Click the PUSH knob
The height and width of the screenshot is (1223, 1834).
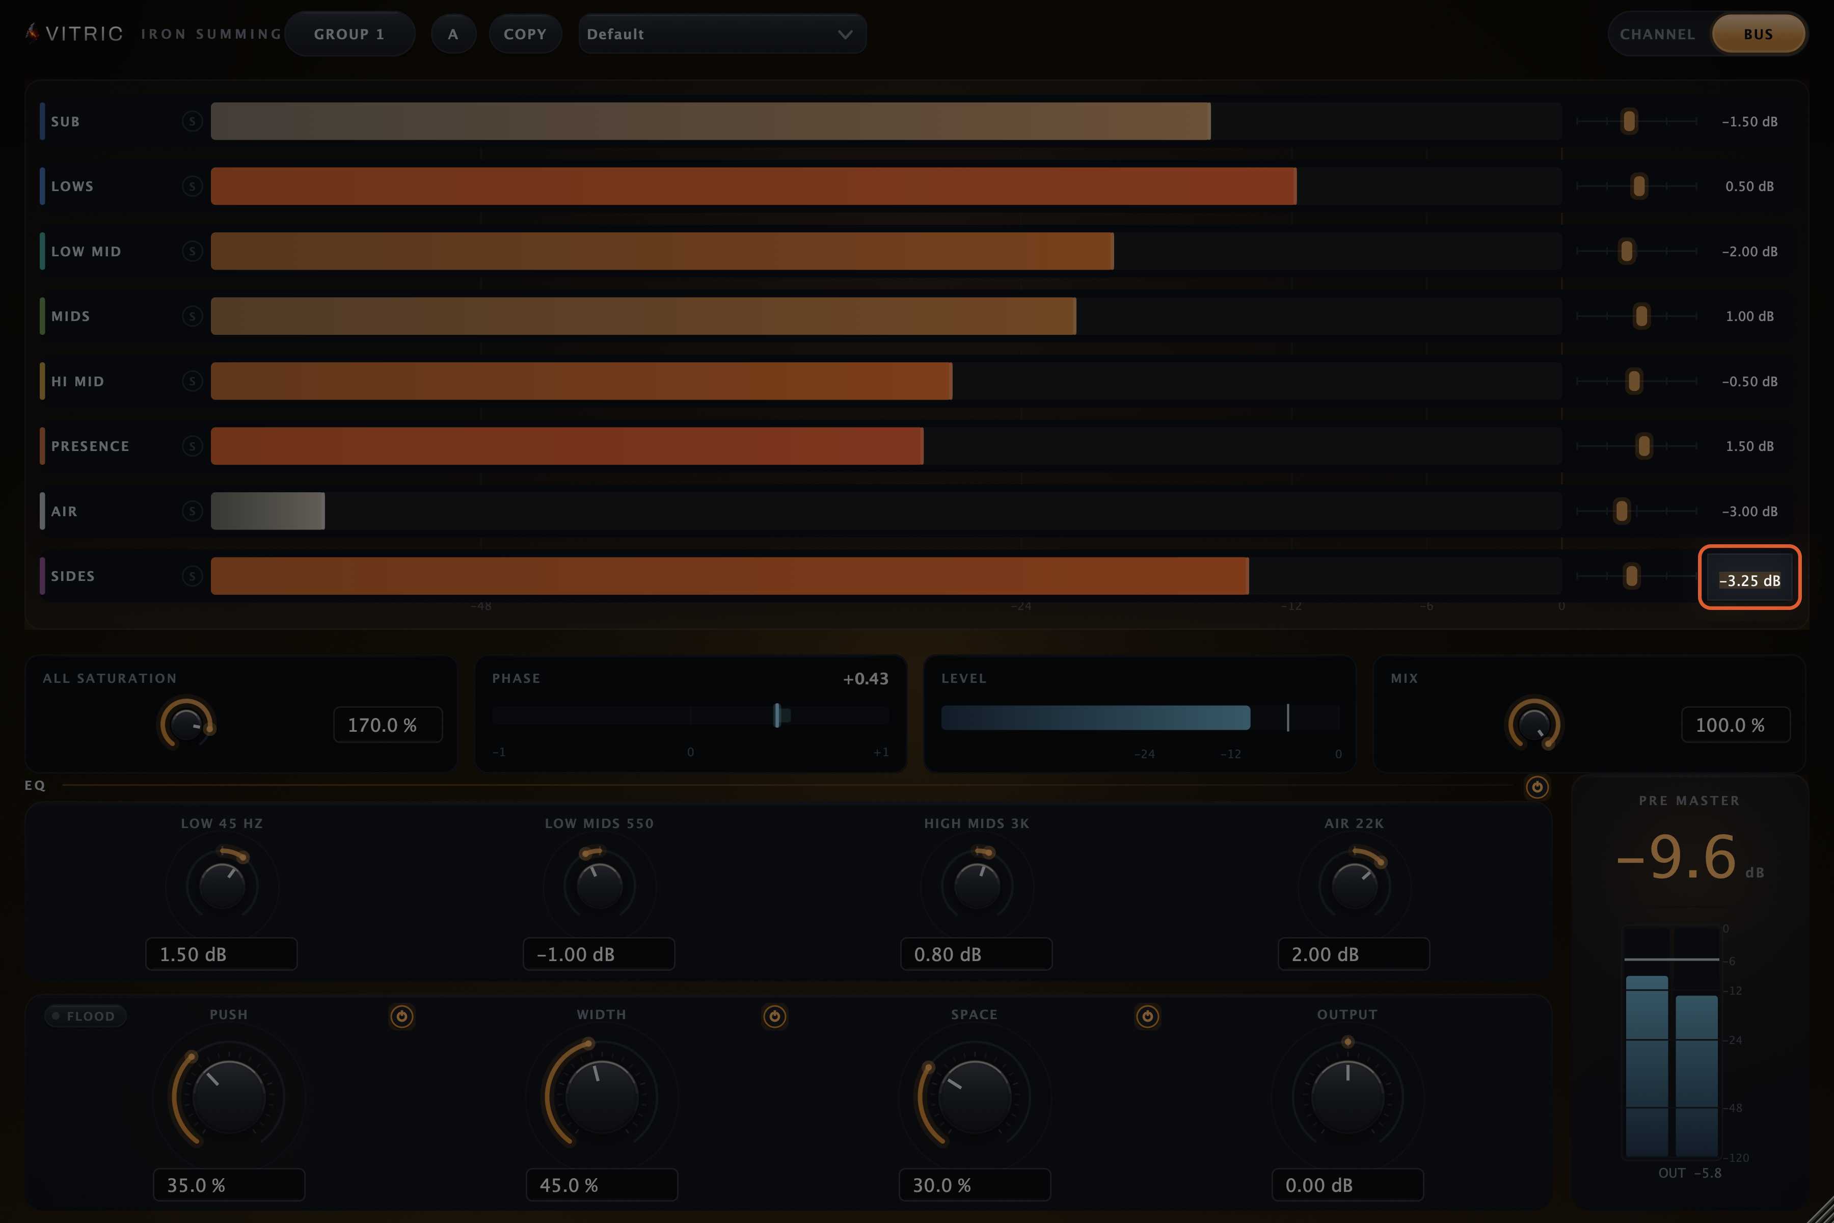(x=228, y=1098)
